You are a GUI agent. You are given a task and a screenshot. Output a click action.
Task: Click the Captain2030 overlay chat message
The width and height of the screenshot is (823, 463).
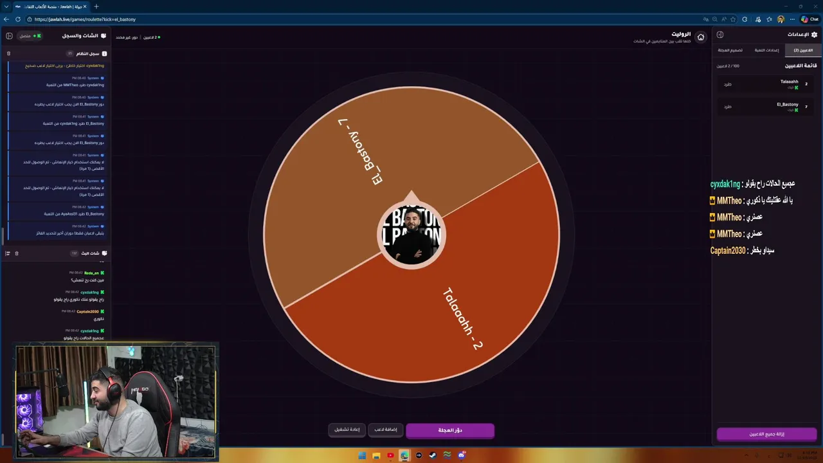[x=743, y=250]
